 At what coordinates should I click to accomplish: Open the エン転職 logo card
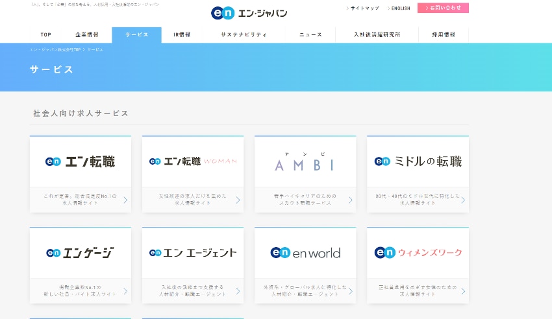[81, 161]
